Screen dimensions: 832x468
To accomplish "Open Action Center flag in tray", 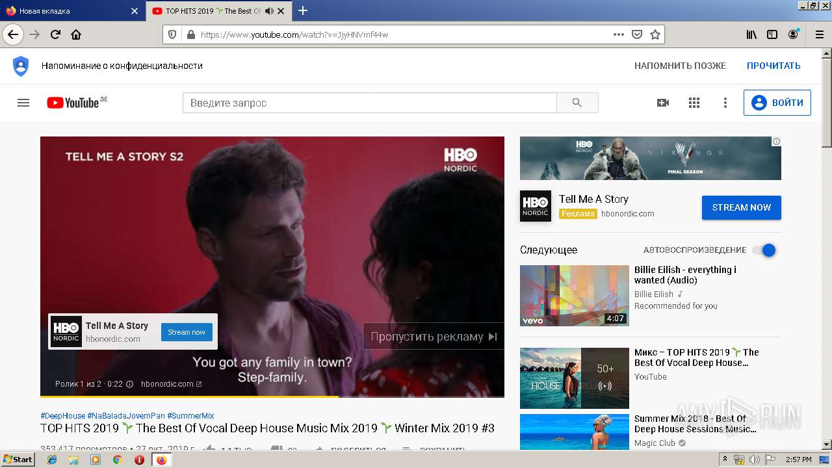I will point(769,460).
